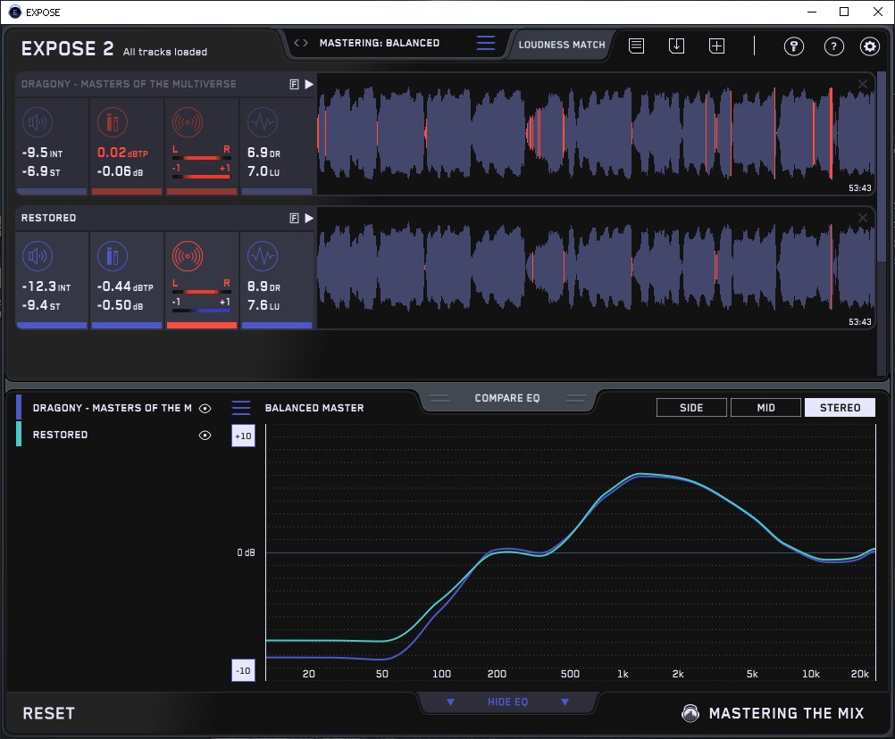Select peak meter icon on Dragony track
The image size is (895, 739).
(x=113, y=122)
